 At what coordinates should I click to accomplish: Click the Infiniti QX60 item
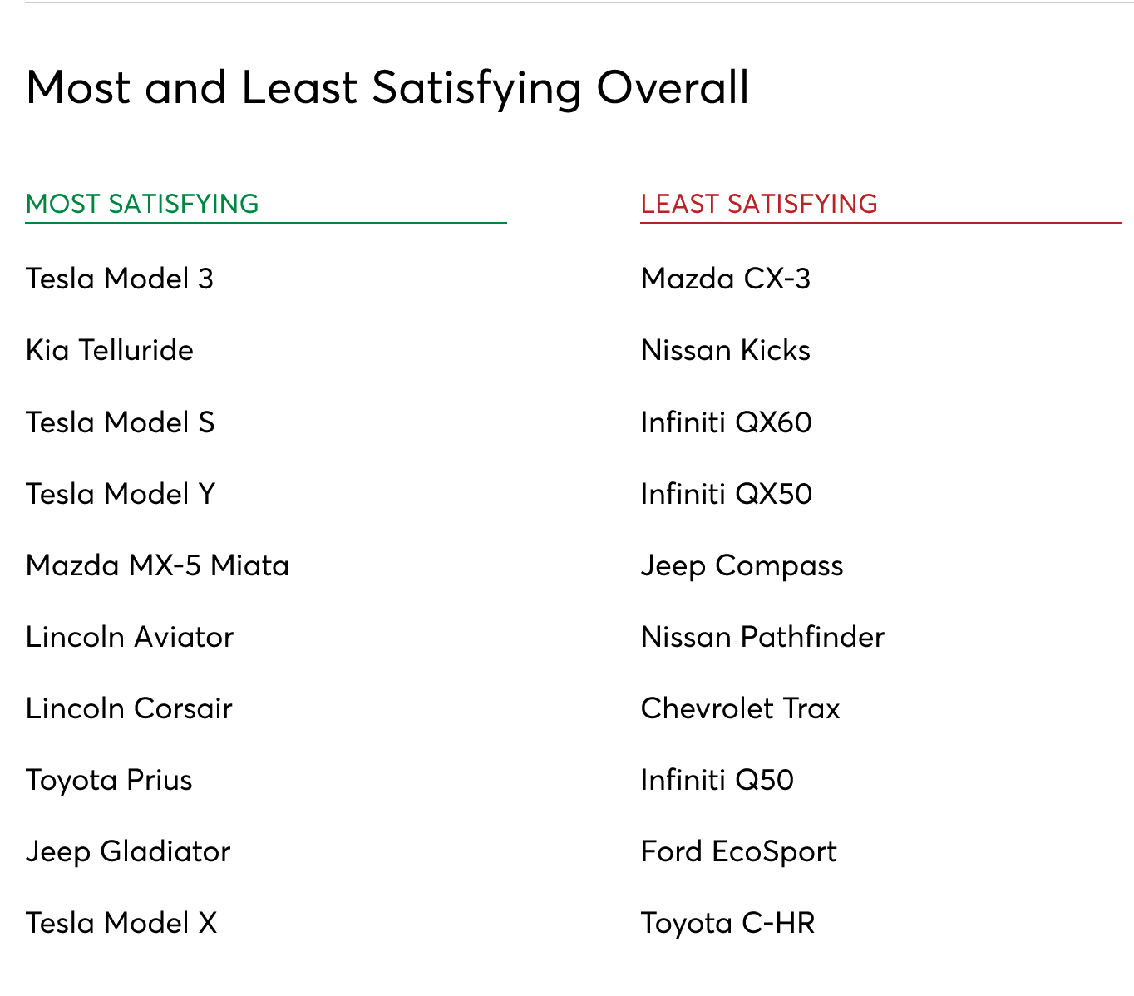(x=727, y=422)
